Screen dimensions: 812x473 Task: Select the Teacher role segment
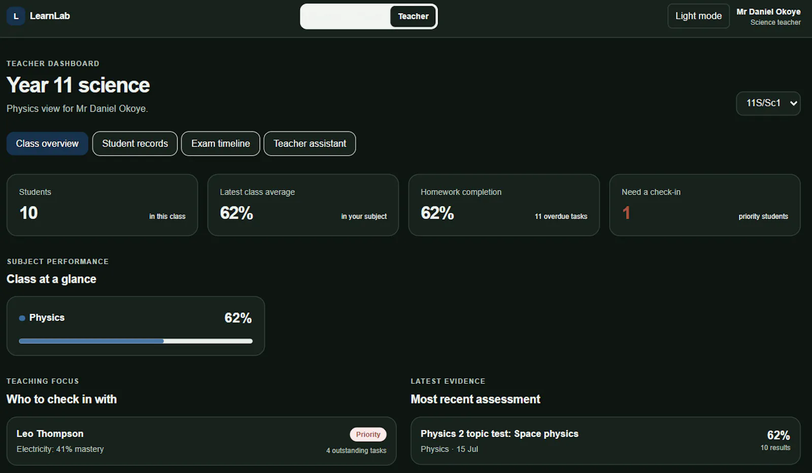point(413,16)
